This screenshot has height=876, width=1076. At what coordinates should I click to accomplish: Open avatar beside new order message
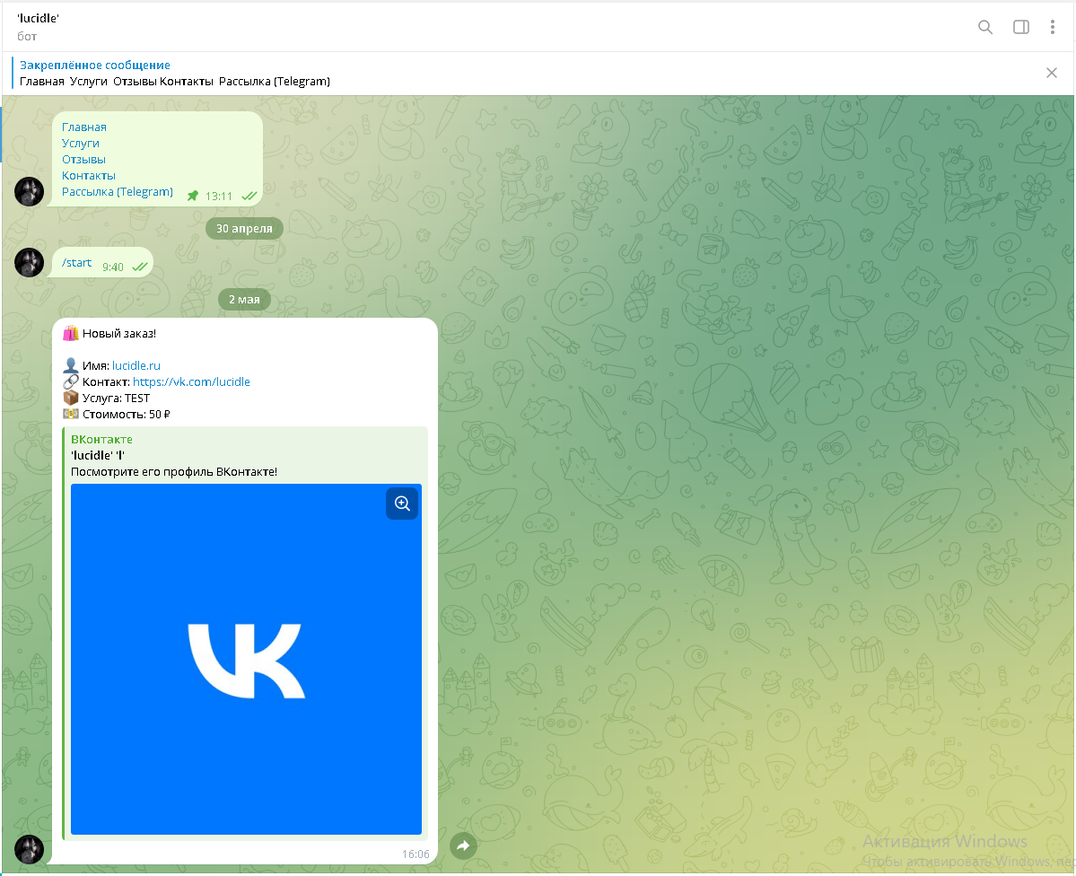29,849
